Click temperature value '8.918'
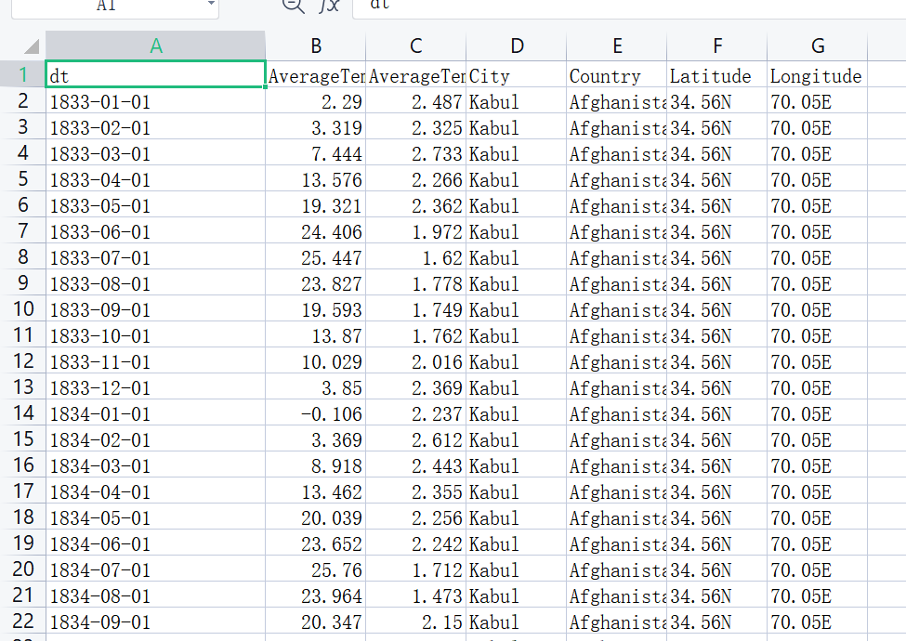Image resolution: width=906 pixels, height=641 pixels. tap(316, 465)
